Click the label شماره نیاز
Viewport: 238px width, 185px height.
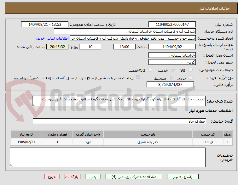(224, 25)
